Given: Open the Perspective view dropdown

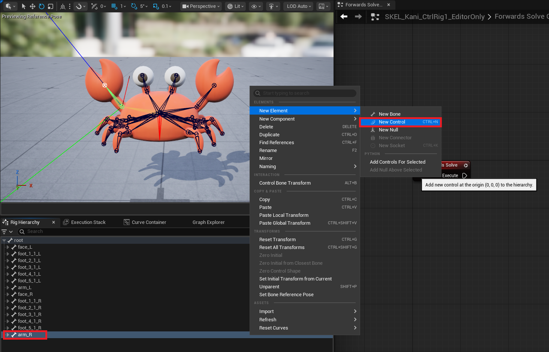Looking at the screenshot, I should pos(201,6).
